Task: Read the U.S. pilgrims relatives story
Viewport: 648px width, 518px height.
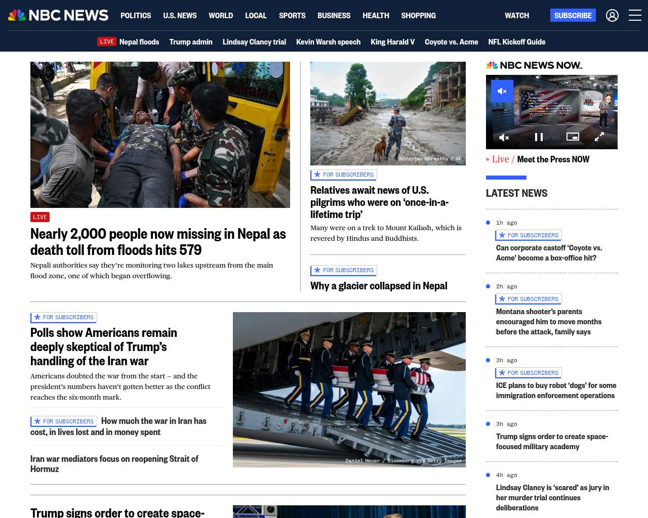Action: point(379,202)
